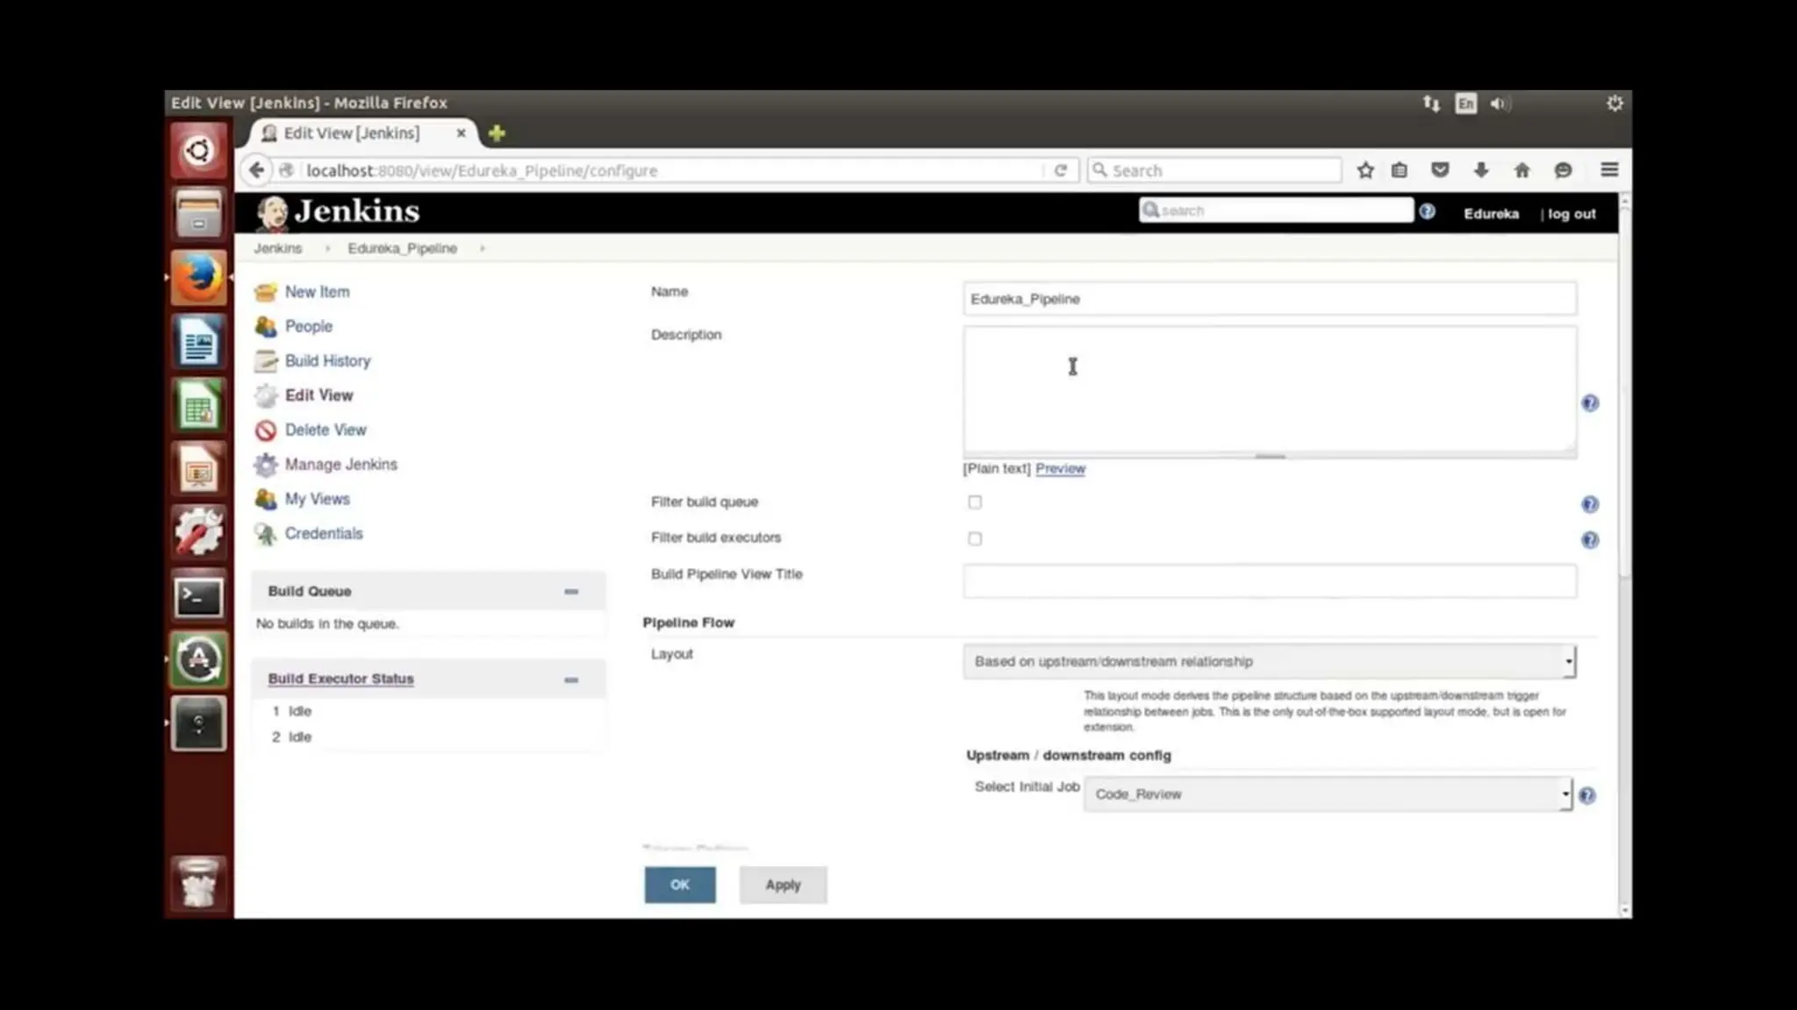Follow the Build Executor Status link
Viewport: 1797px width, 1010px height.
coord(340,679)
